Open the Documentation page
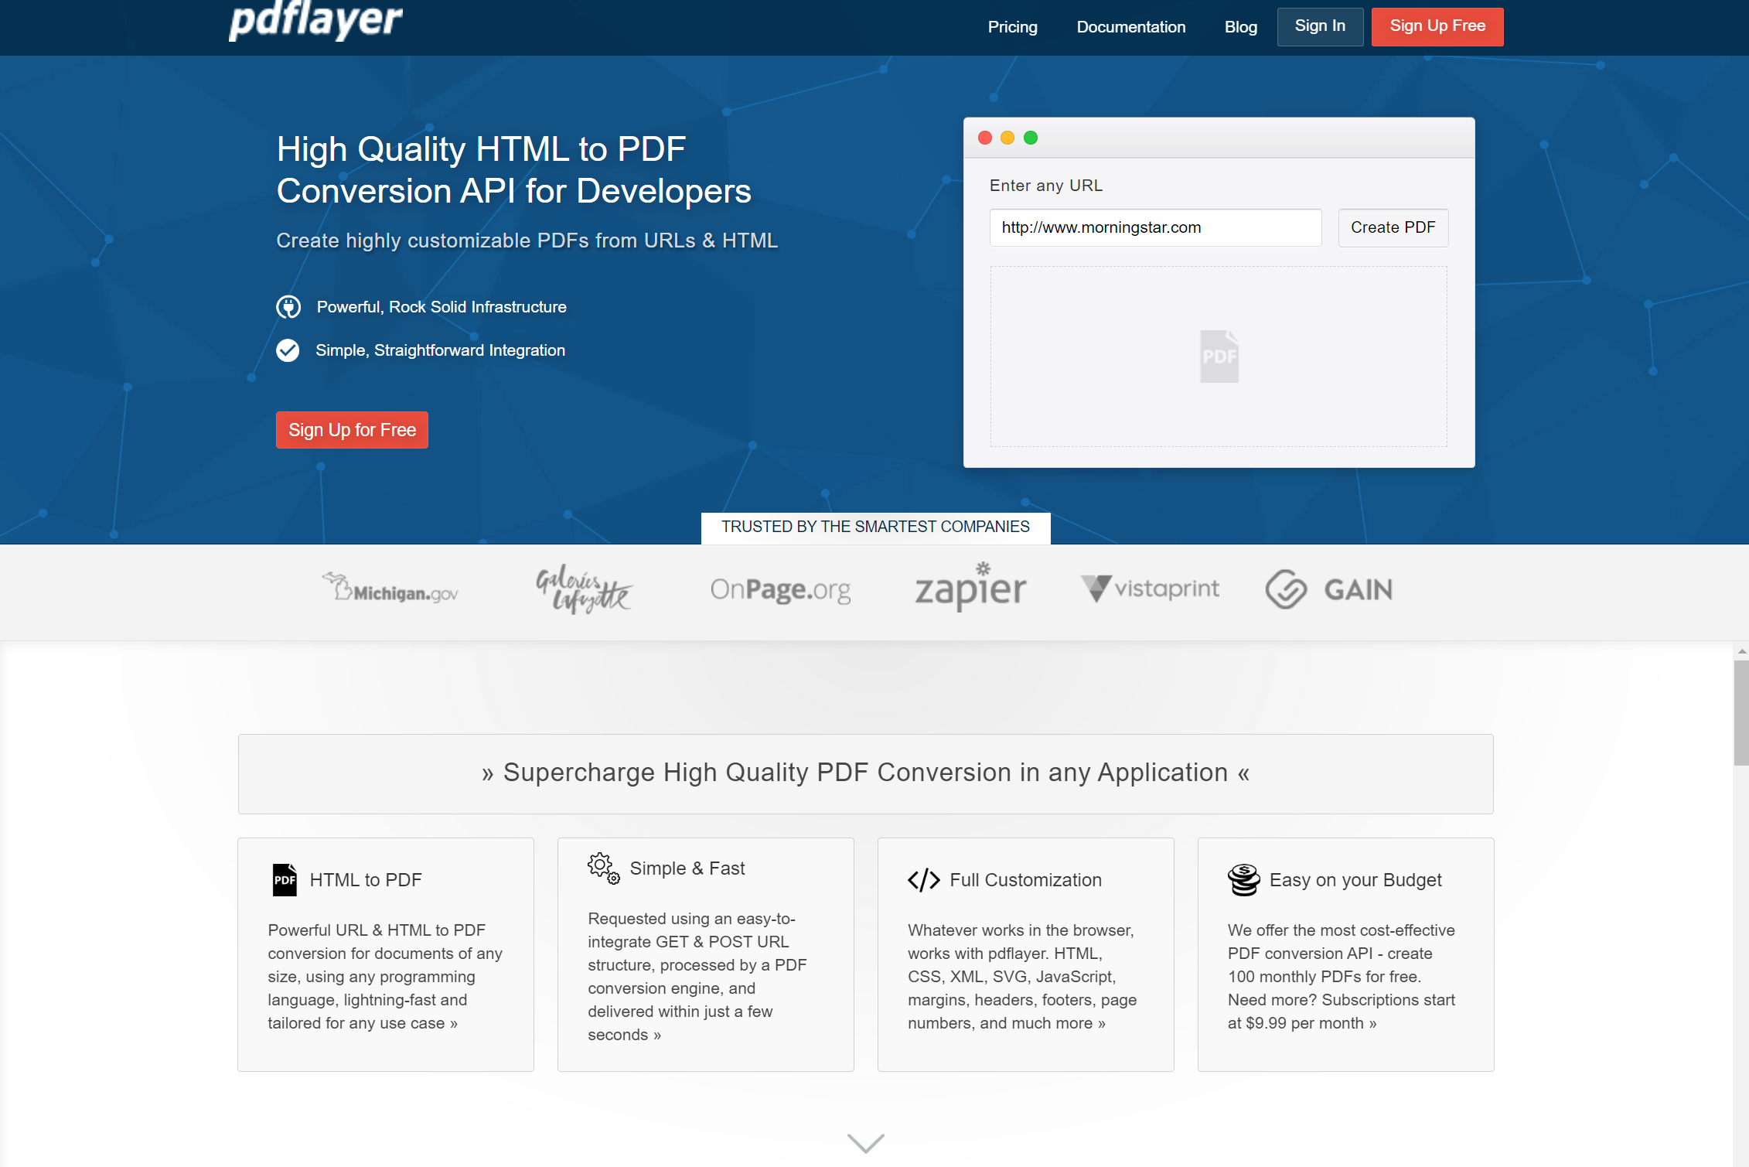Image resolution: width=1749 pixels, height=1167 pixels. tap(1130, 27)
